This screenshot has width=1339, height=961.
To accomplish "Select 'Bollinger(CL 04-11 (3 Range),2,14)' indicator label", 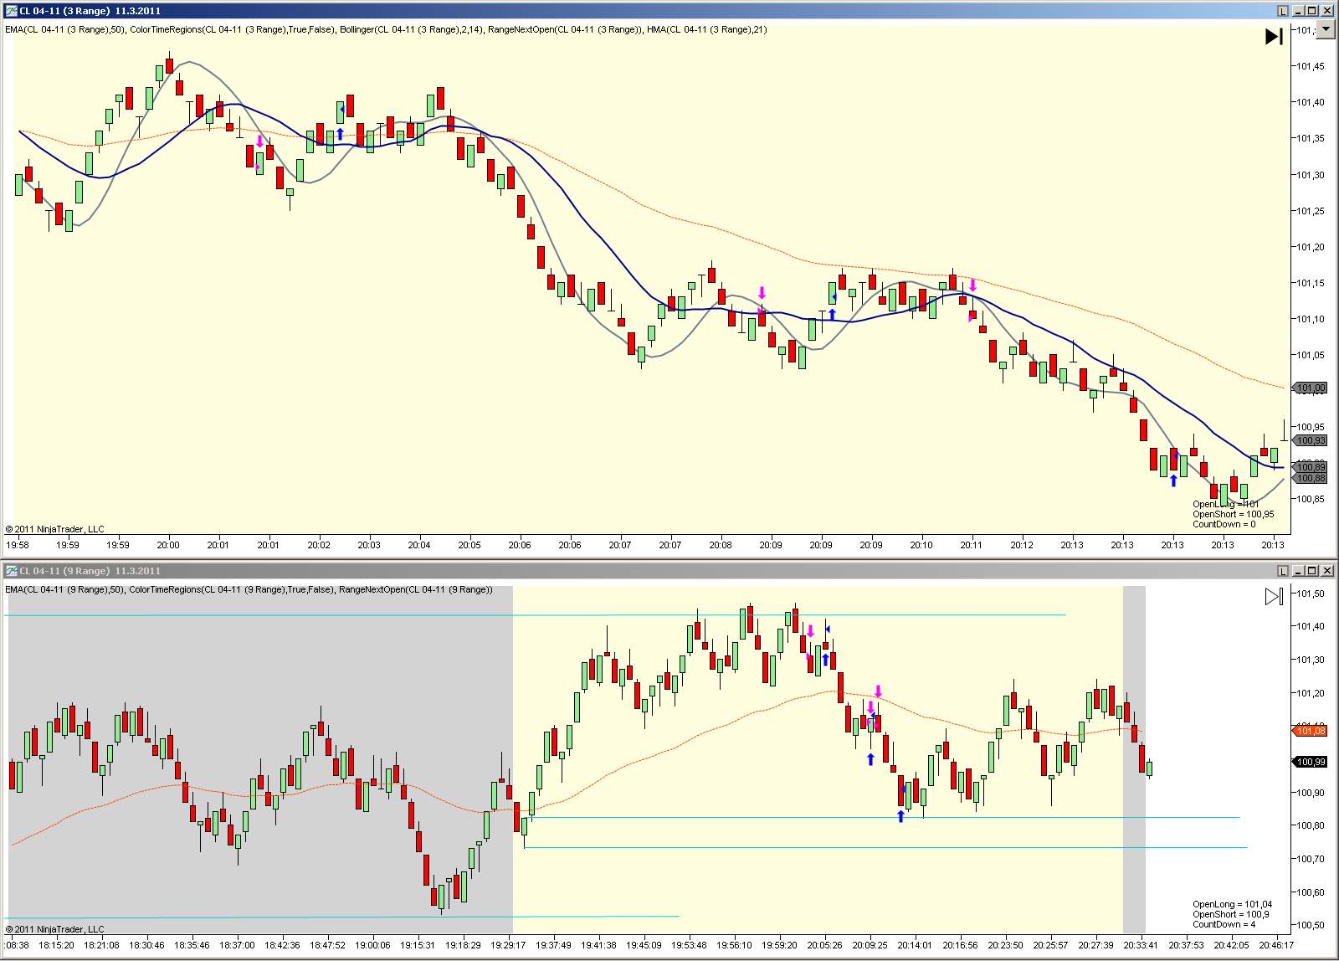I will point(411,29).
